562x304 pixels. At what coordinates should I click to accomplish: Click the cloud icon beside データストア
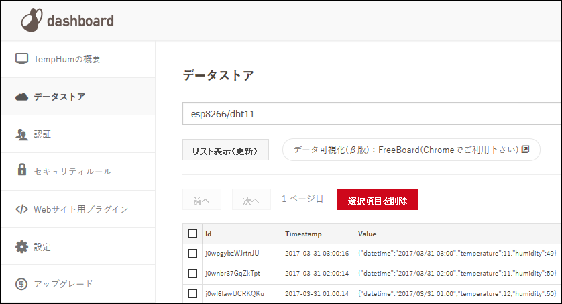tap(21, 97)
